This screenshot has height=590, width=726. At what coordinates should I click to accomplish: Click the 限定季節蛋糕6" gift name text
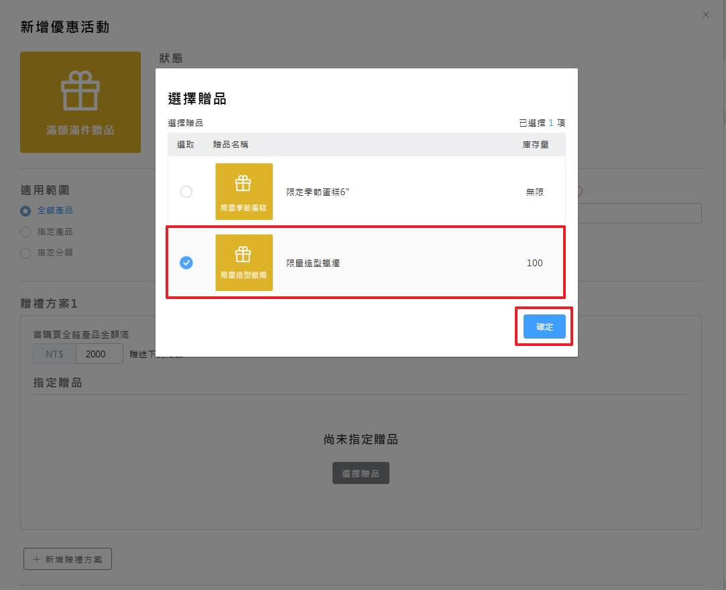point(318,192)
